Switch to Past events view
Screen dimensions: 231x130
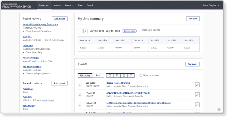pyautogui.click(x=98, y=75)
